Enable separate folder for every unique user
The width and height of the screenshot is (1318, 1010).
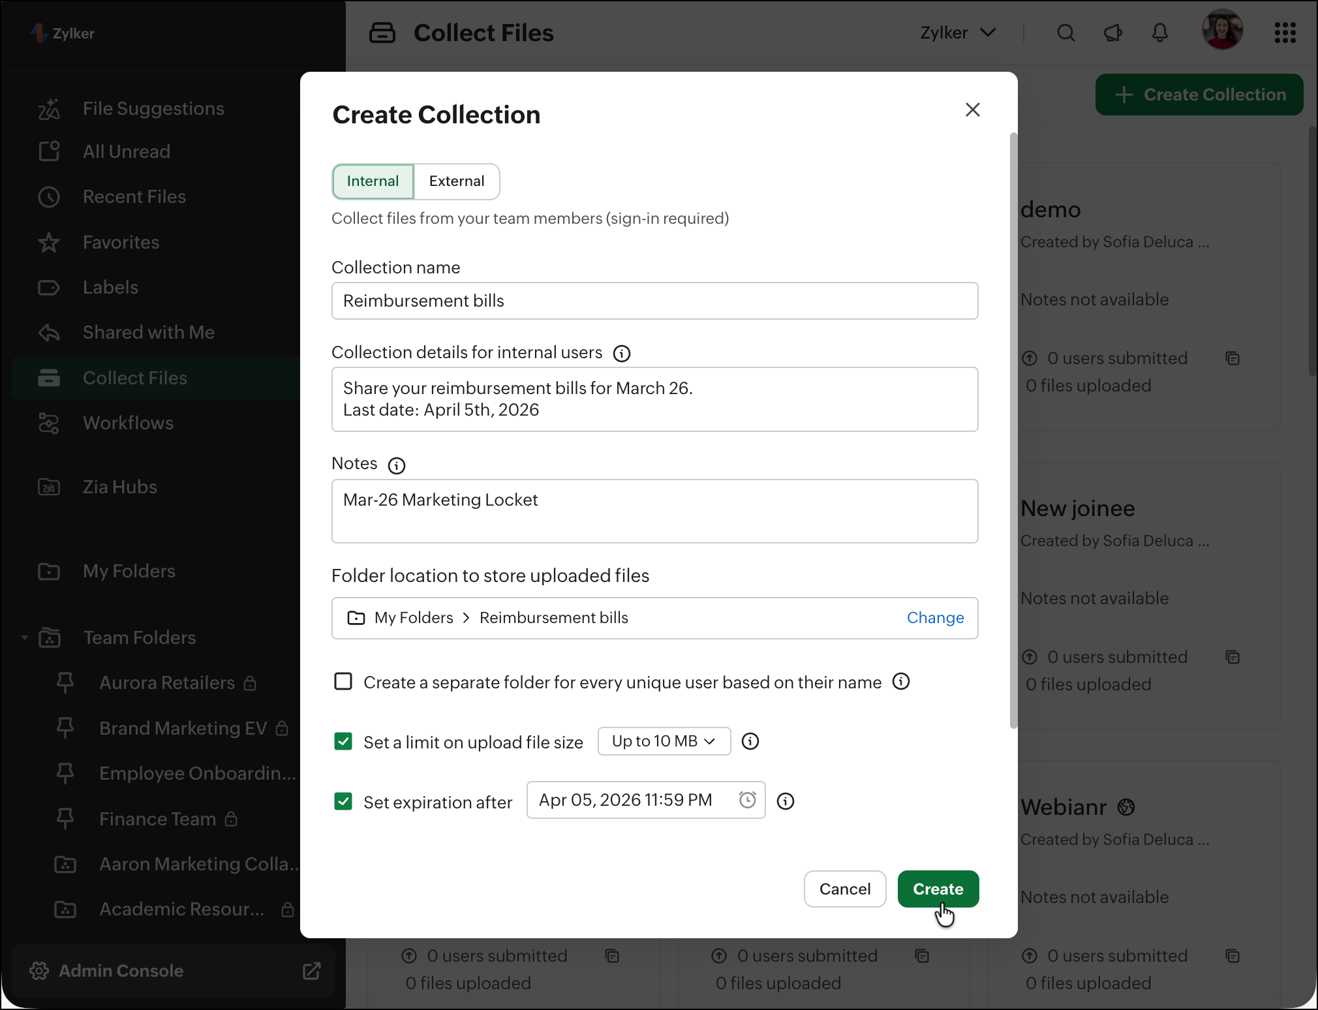point(343,682)
